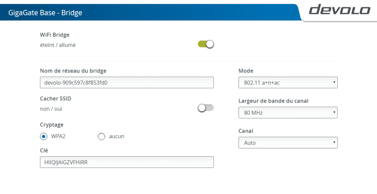
Task: Click the éteint / allumé caption
Action: 58,45
